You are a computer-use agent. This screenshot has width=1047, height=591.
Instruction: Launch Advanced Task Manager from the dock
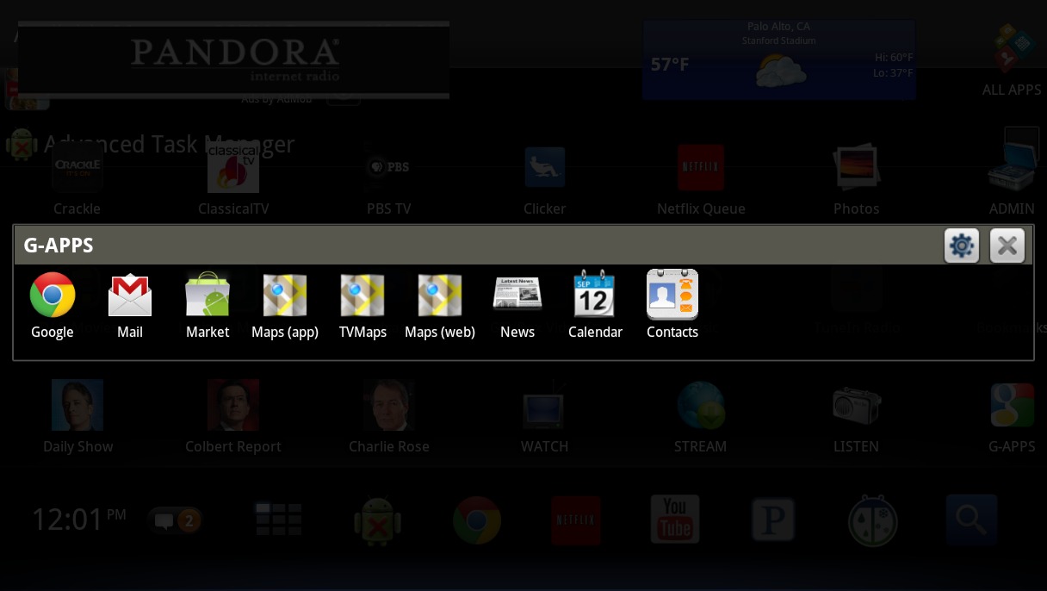[x=377, y=520]
